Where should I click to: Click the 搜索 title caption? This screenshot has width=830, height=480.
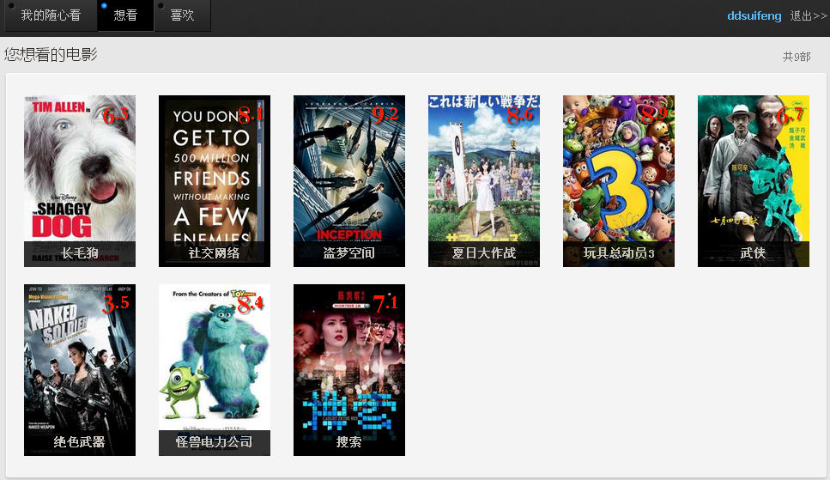pyautogui.click(x=349, y=442)
